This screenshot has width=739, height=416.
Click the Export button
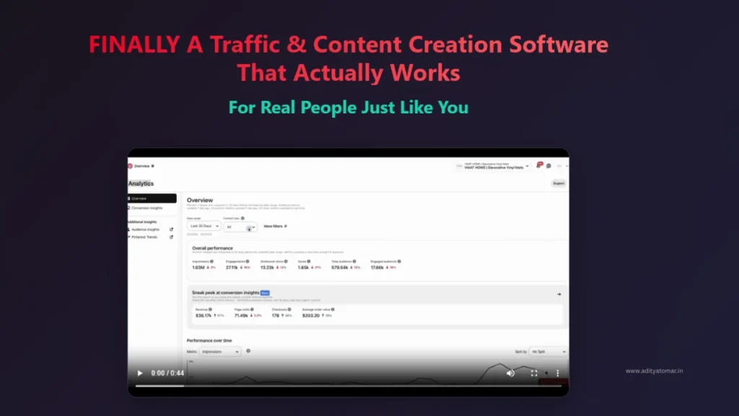[x=559, y=183]
